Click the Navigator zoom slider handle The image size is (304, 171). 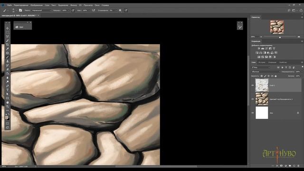[280, 37]
